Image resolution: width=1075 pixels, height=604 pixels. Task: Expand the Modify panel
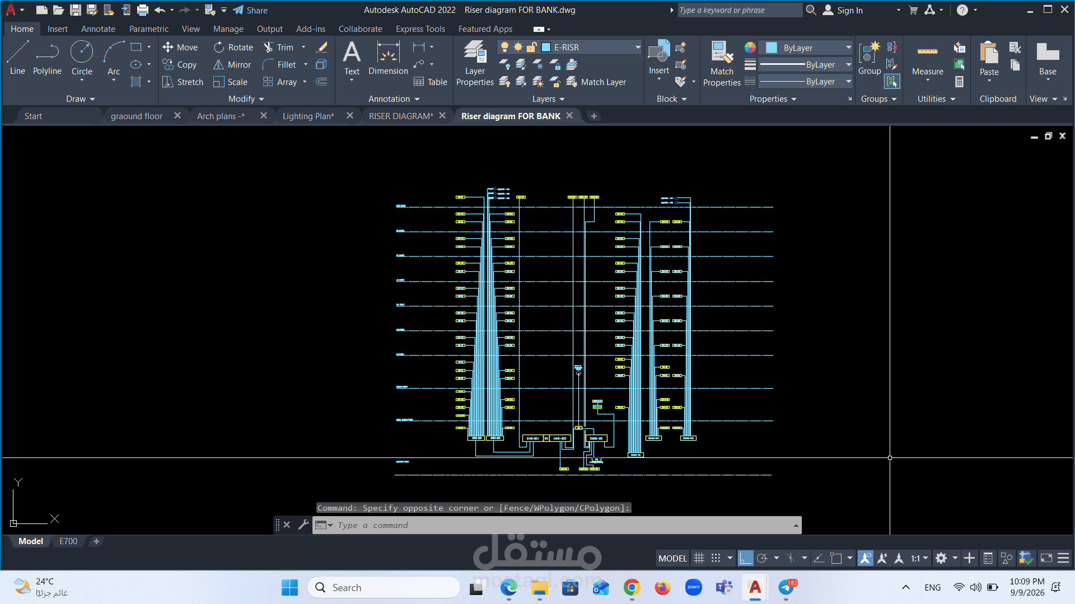coord(246,99)
